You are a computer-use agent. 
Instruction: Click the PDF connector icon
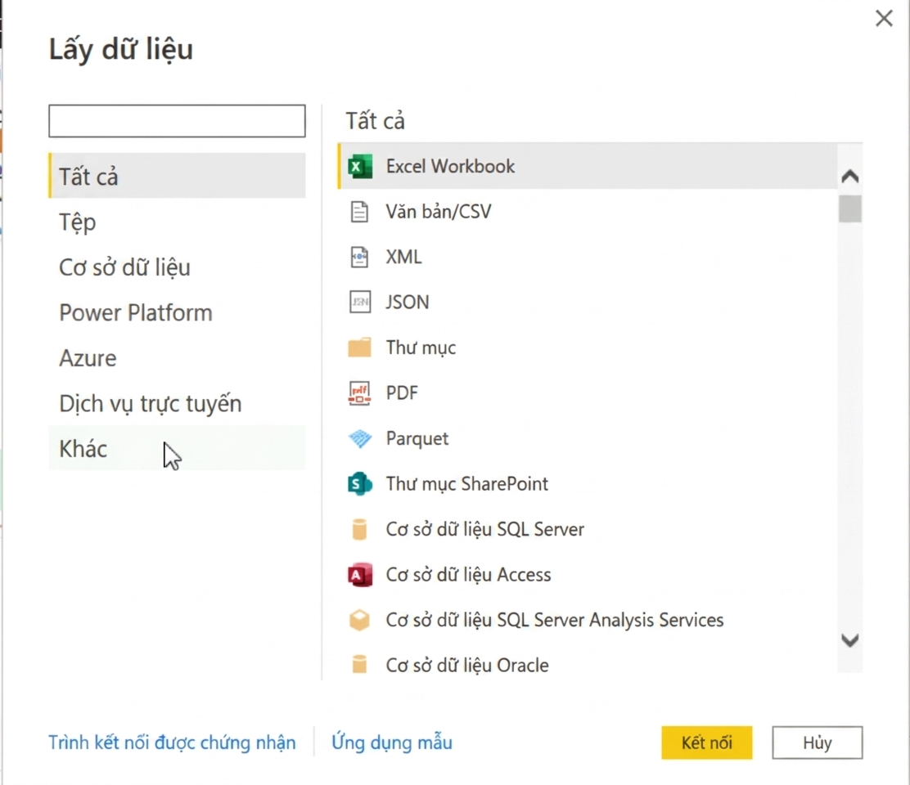360,393
